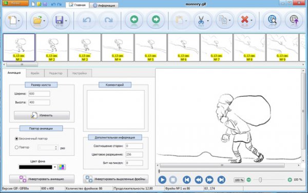Stop the animation playback
Screen dimensions: 308x193
click(x=173, y=180)
